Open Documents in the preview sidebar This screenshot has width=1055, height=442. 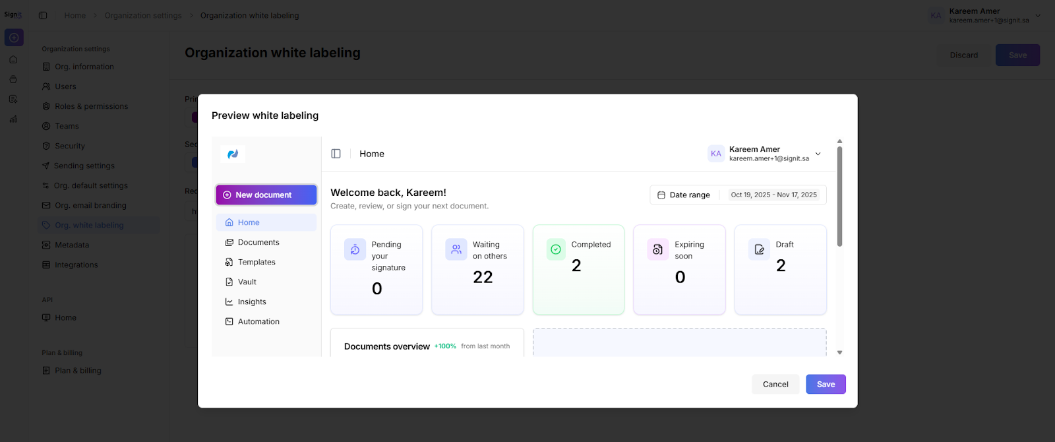click(x=258, y=243)
